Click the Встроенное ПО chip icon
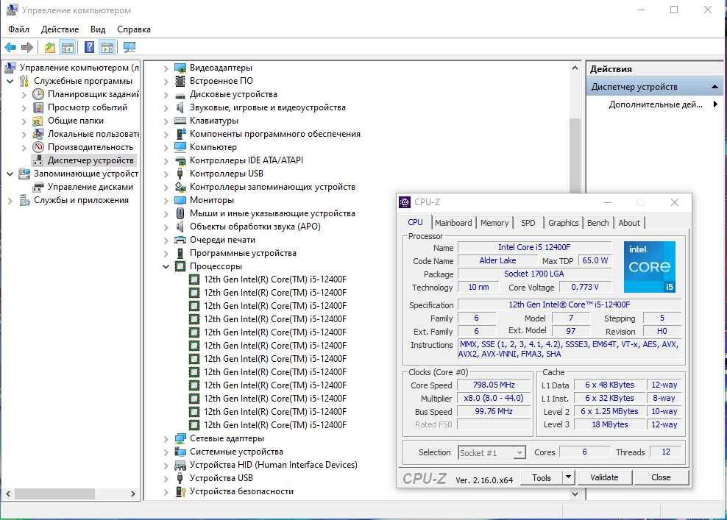The image size is (727, 520). (x=180, y=81)
